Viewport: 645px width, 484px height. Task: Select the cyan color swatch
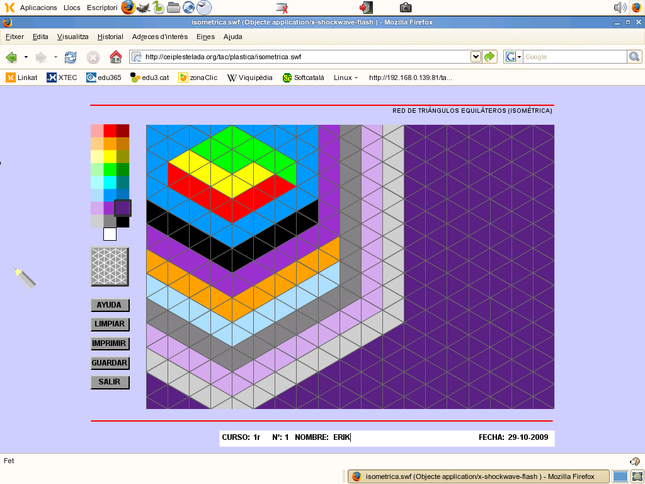tap(110, 182)
